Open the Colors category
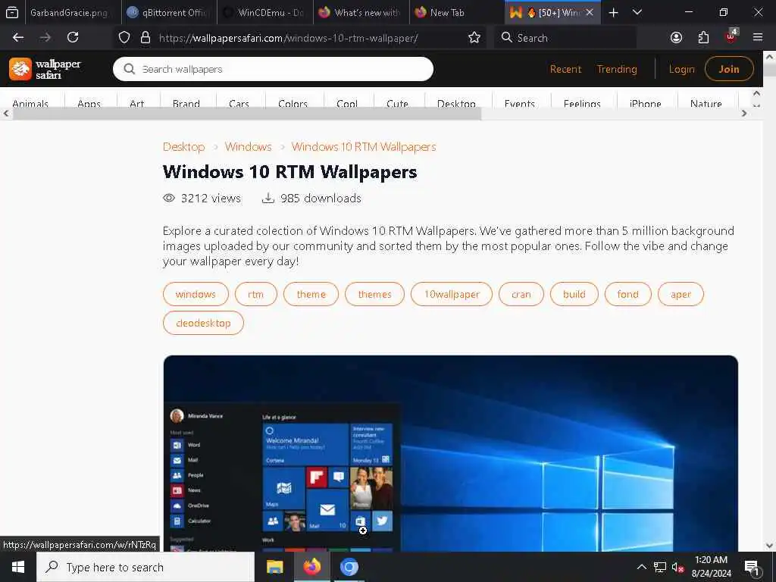This screenshot has width=776, height=582. (293, 103)
